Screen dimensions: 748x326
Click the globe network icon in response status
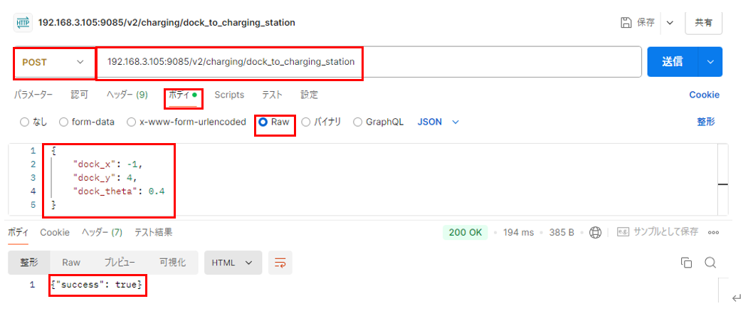tap(595, 232)
